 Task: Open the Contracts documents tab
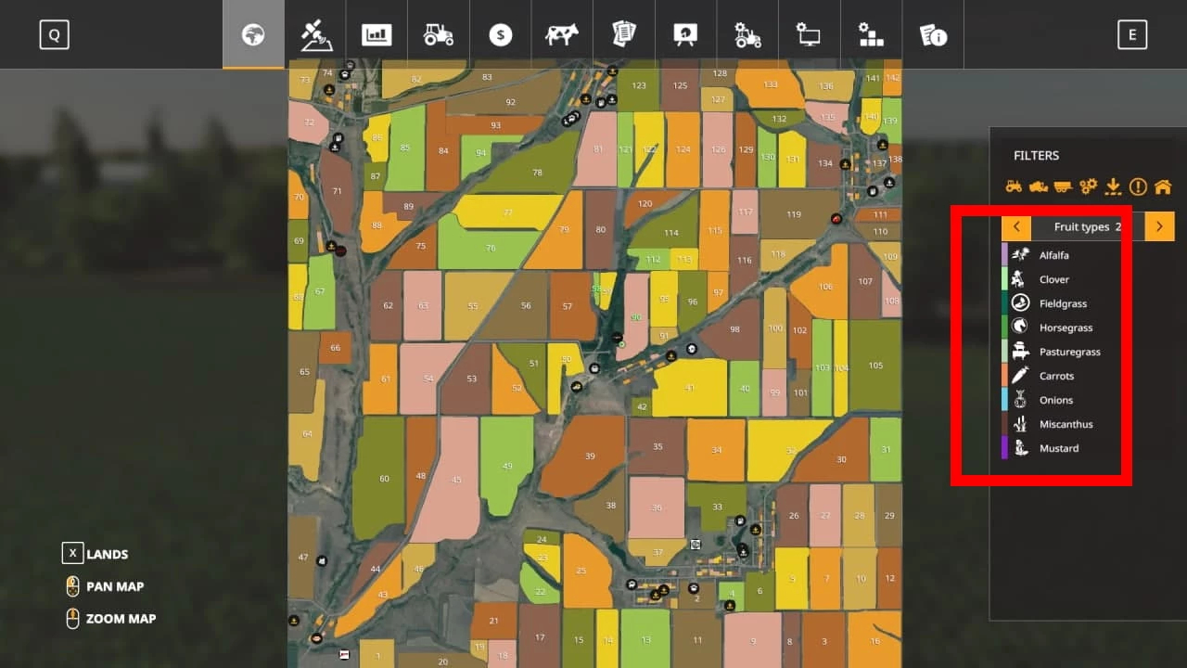click(x=624, y=35)
